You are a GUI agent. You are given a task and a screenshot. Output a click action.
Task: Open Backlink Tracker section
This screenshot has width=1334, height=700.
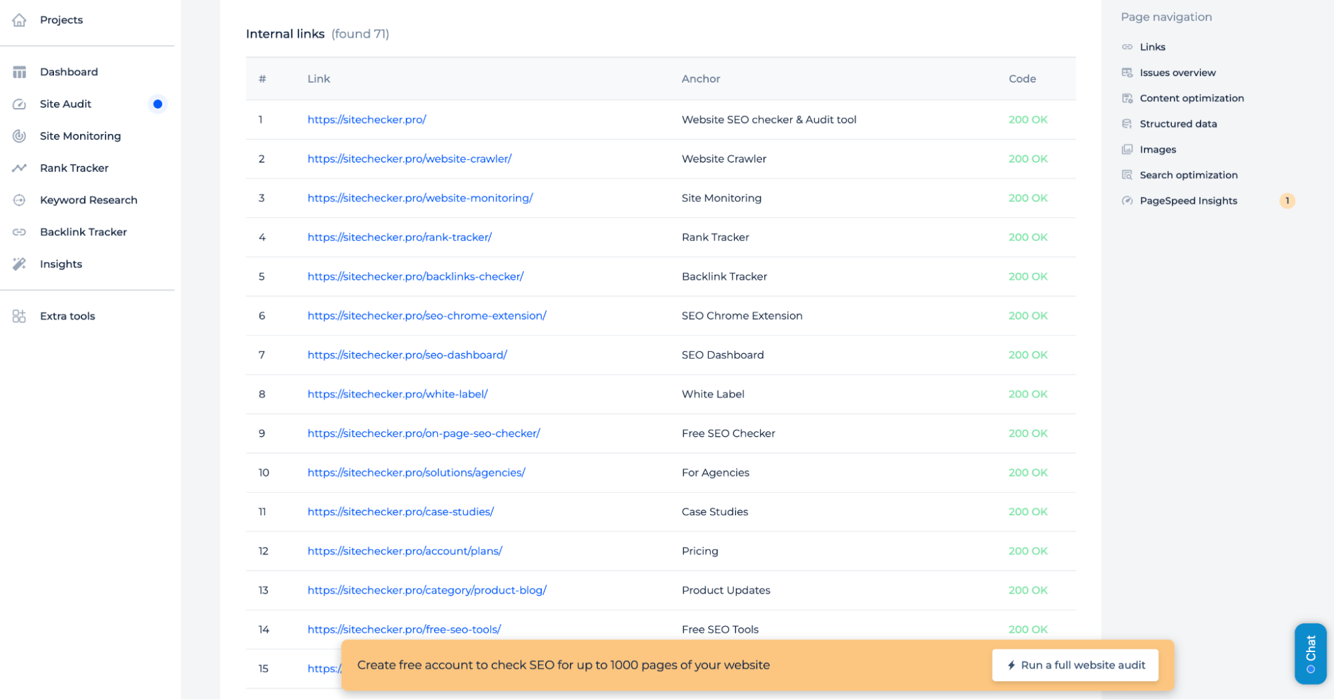click(83, 232)
